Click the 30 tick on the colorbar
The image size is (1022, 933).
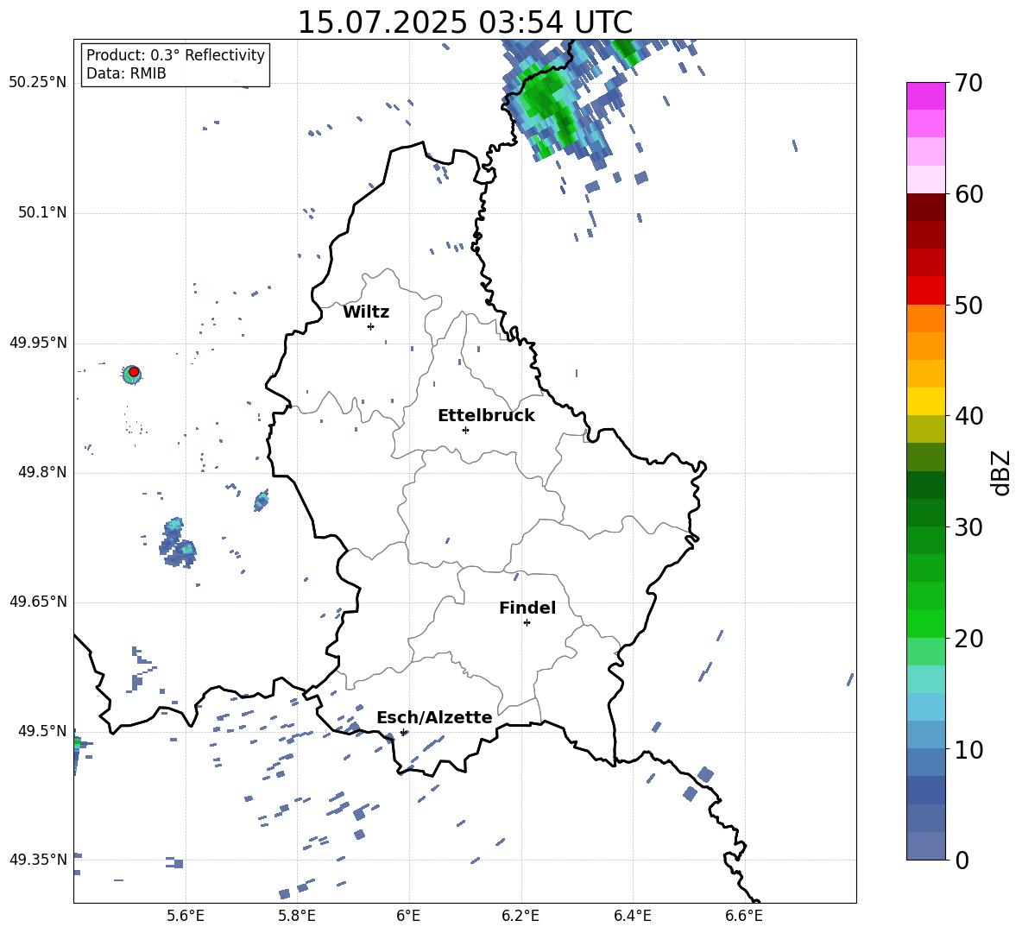tap(968, 527)
